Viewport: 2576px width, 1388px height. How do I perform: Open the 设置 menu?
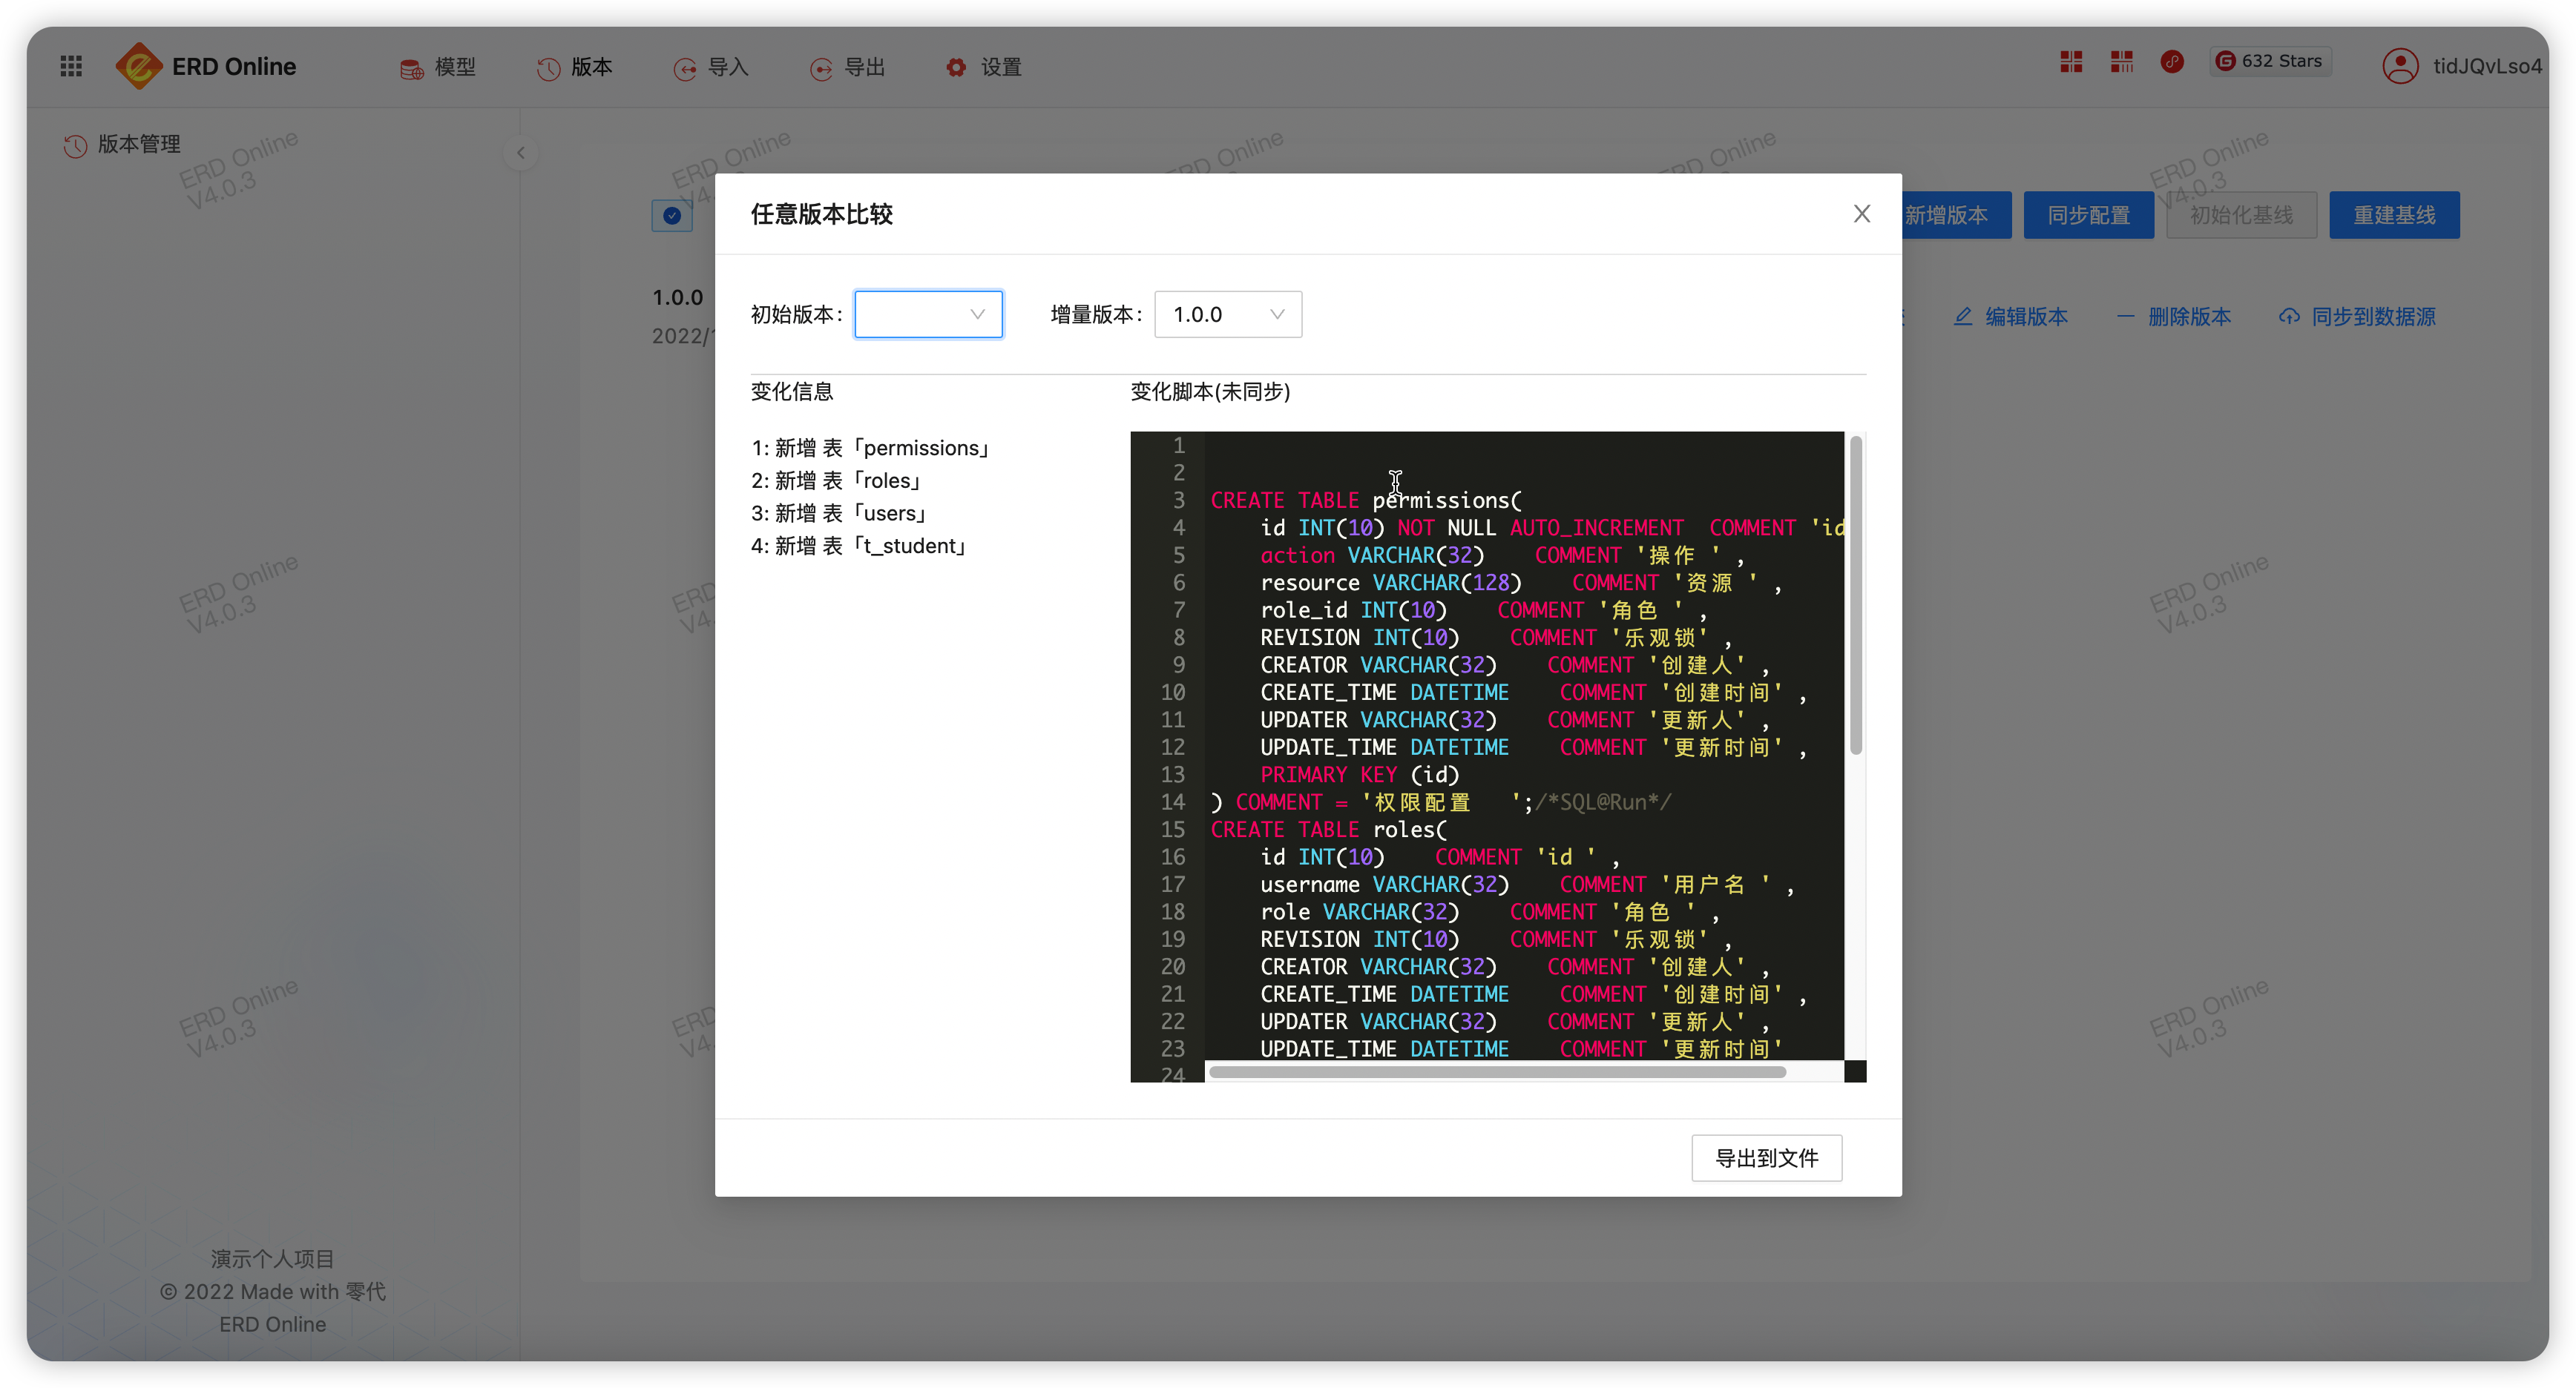pyautogui.click(x=984, y=67)
